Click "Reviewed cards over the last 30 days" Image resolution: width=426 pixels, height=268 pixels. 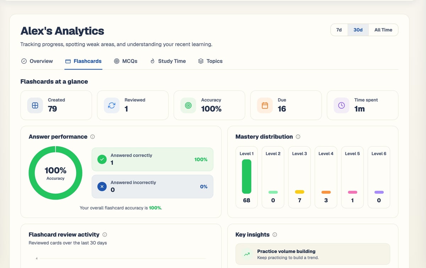(x=68, y=243)
